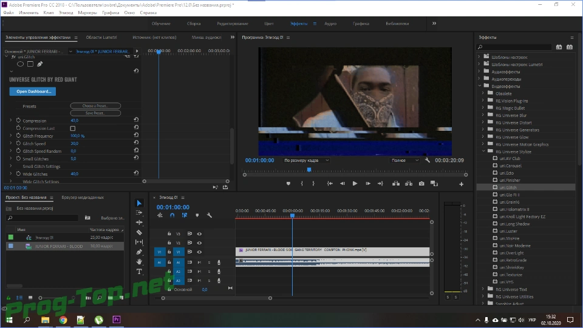The width and height of the screenshot is (583, 328).
Task: Click the Effects panel search field
Action: pos(514,47)
